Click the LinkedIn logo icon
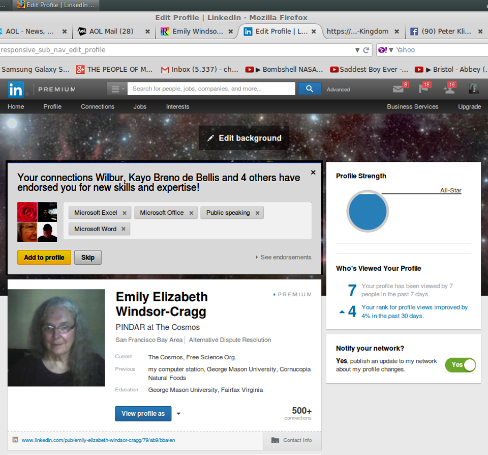 coord(16,90)
